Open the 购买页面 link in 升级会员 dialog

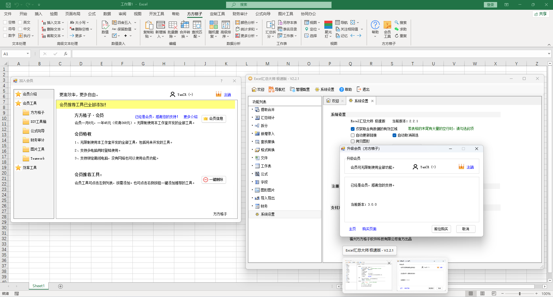(369, 229)
